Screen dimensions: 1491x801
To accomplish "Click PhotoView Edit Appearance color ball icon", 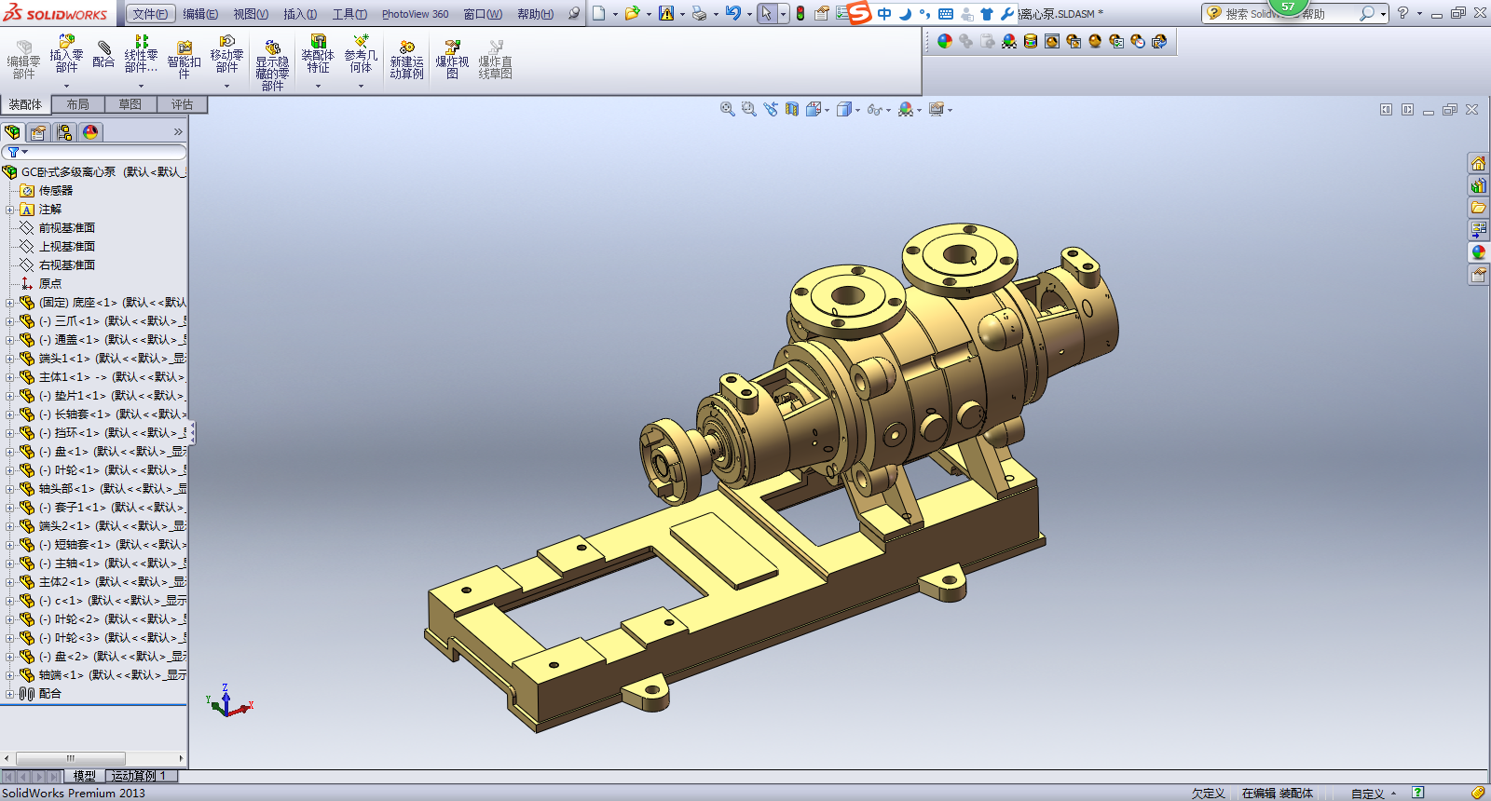I will [x=945, y=41].
